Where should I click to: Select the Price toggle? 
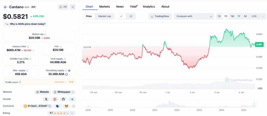[89, 16]
